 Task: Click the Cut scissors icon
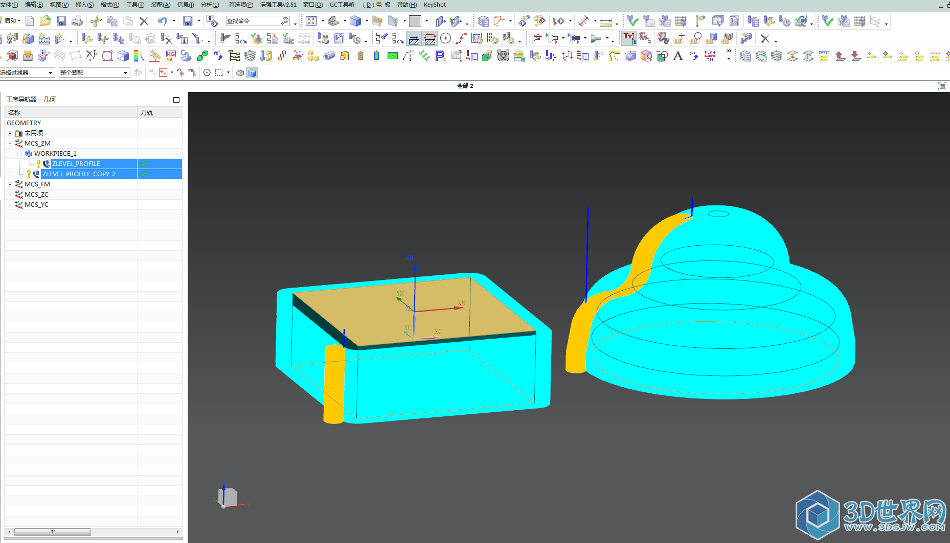point(96,21)
